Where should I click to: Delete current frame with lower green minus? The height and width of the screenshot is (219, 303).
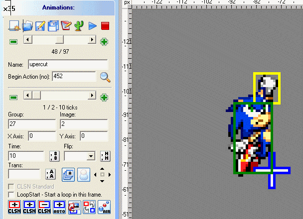tap(13, 98)
